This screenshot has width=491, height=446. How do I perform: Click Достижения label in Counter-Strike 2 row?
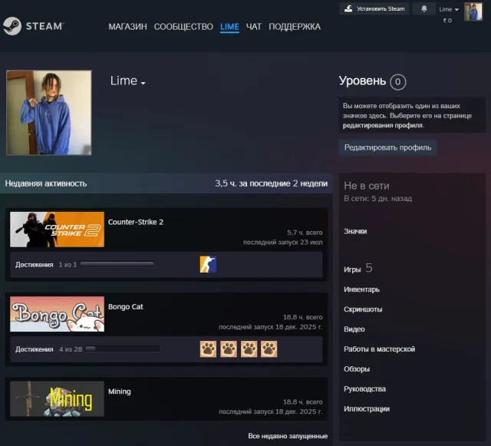[34, 265]
